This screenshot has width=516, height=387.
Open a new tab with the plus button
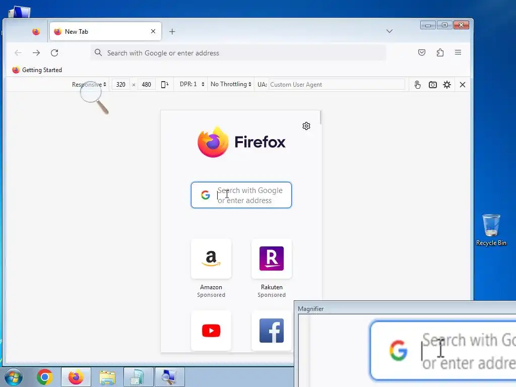[172, 32]
